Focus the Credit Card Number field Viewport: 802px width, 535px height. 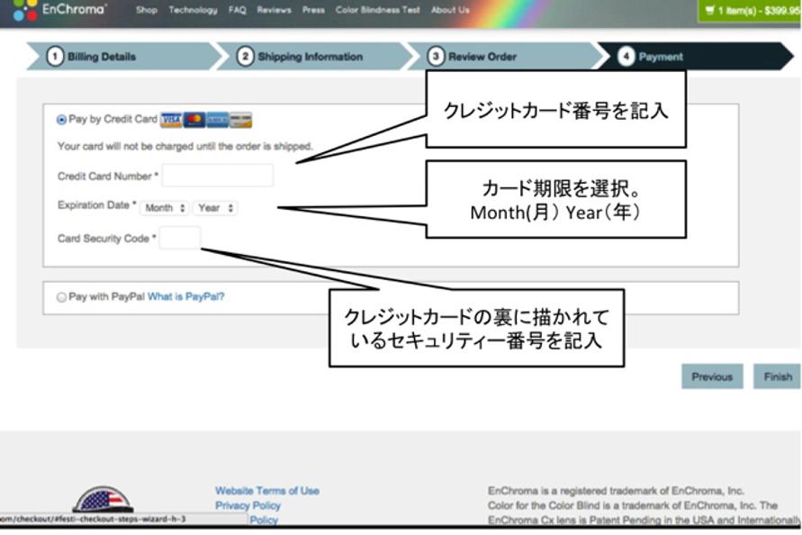(217, 176)
